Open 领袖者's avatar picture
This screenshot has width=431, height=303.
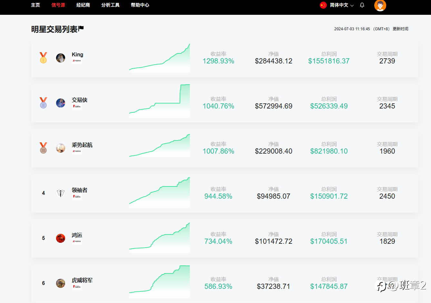(61, 193)
